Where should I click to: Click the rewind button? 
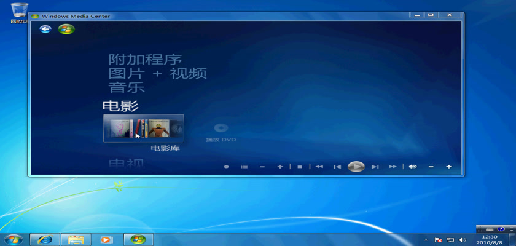[319, 167]
